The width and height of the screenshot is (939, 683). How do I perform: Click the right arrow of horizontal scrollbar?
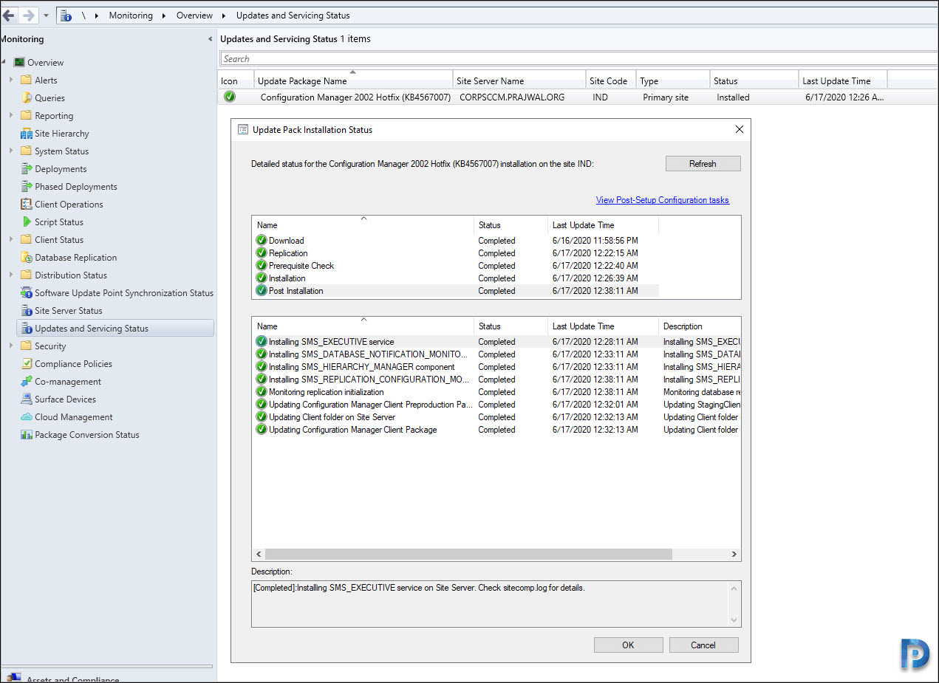click(734, 554)
